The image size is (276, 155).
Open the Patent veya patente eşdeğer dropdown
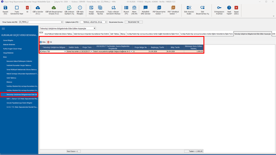click(x=131, y=51)
